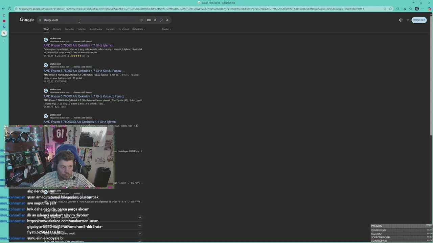This screenshot has height=243, width=433.
Task: Zoom icon in the address bar
Action: [385, 9]
